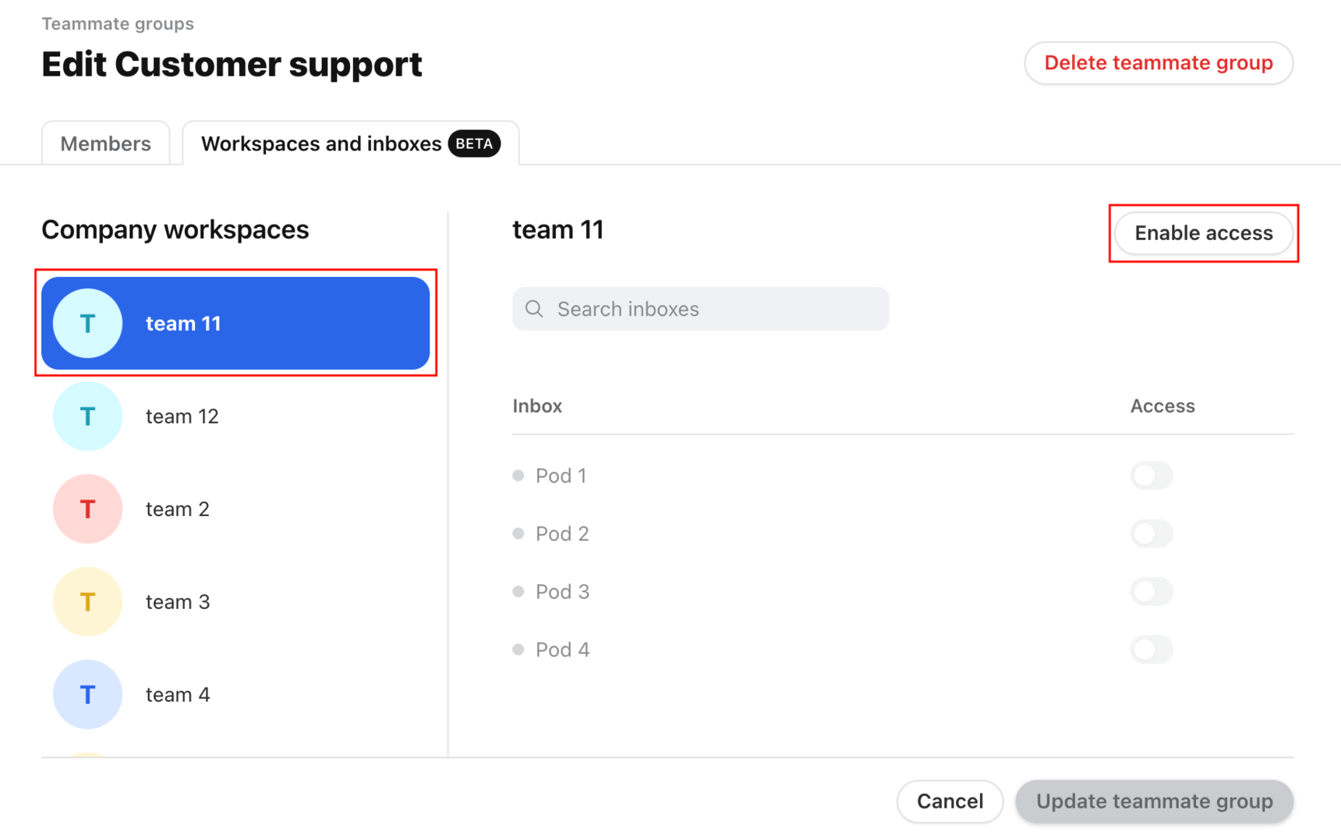
Task: Click the red team 2 avatar icon
Action: tap(87, 508)
